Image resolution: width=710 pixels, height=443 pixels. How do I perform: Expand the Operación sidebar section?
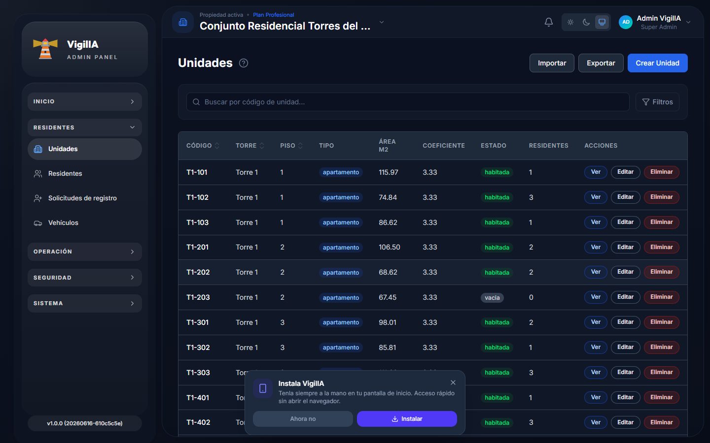tap(85, 252)
